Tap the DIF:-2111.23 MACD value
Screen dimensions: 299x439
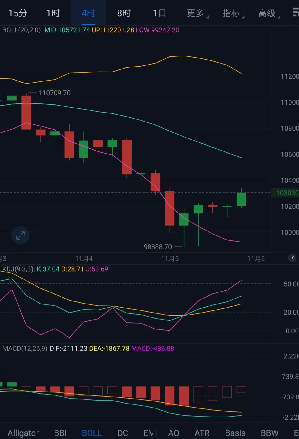pos(69,348)
